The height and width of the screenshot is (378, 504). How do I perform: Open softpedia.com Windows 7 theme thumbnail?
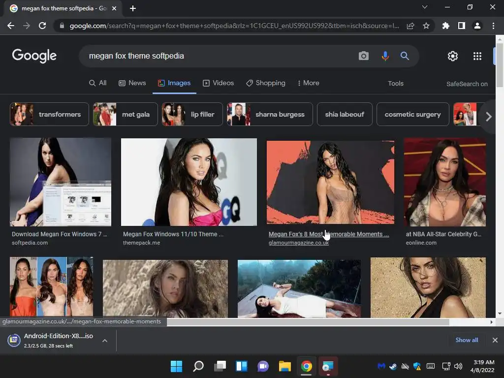pos(61,182)
